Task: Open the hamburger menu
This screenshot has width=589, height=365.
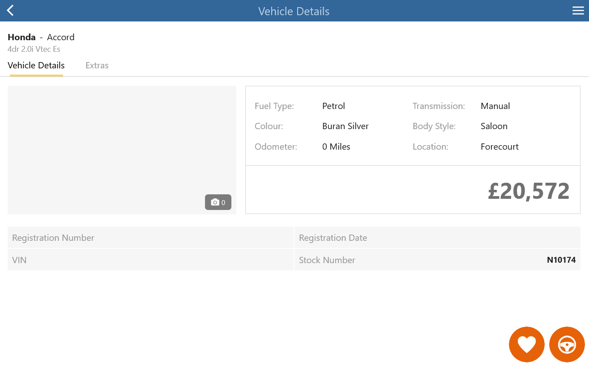Action: 578,11
